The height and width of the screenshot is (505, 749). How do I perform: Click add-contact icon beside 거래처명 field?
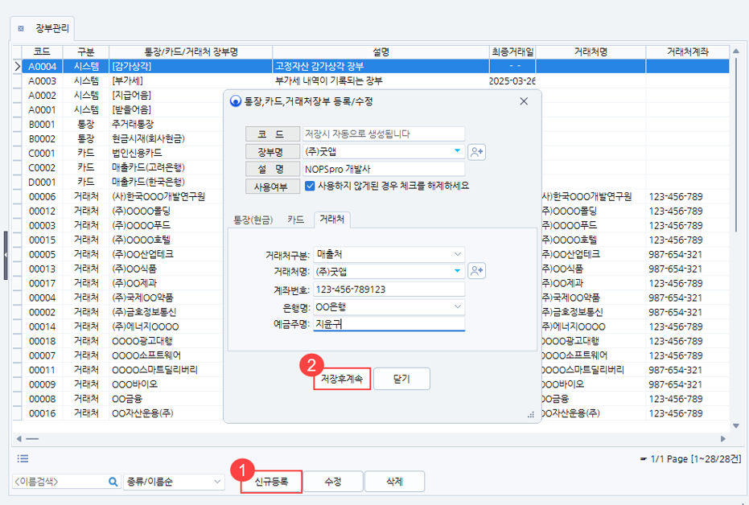point(477,272)
